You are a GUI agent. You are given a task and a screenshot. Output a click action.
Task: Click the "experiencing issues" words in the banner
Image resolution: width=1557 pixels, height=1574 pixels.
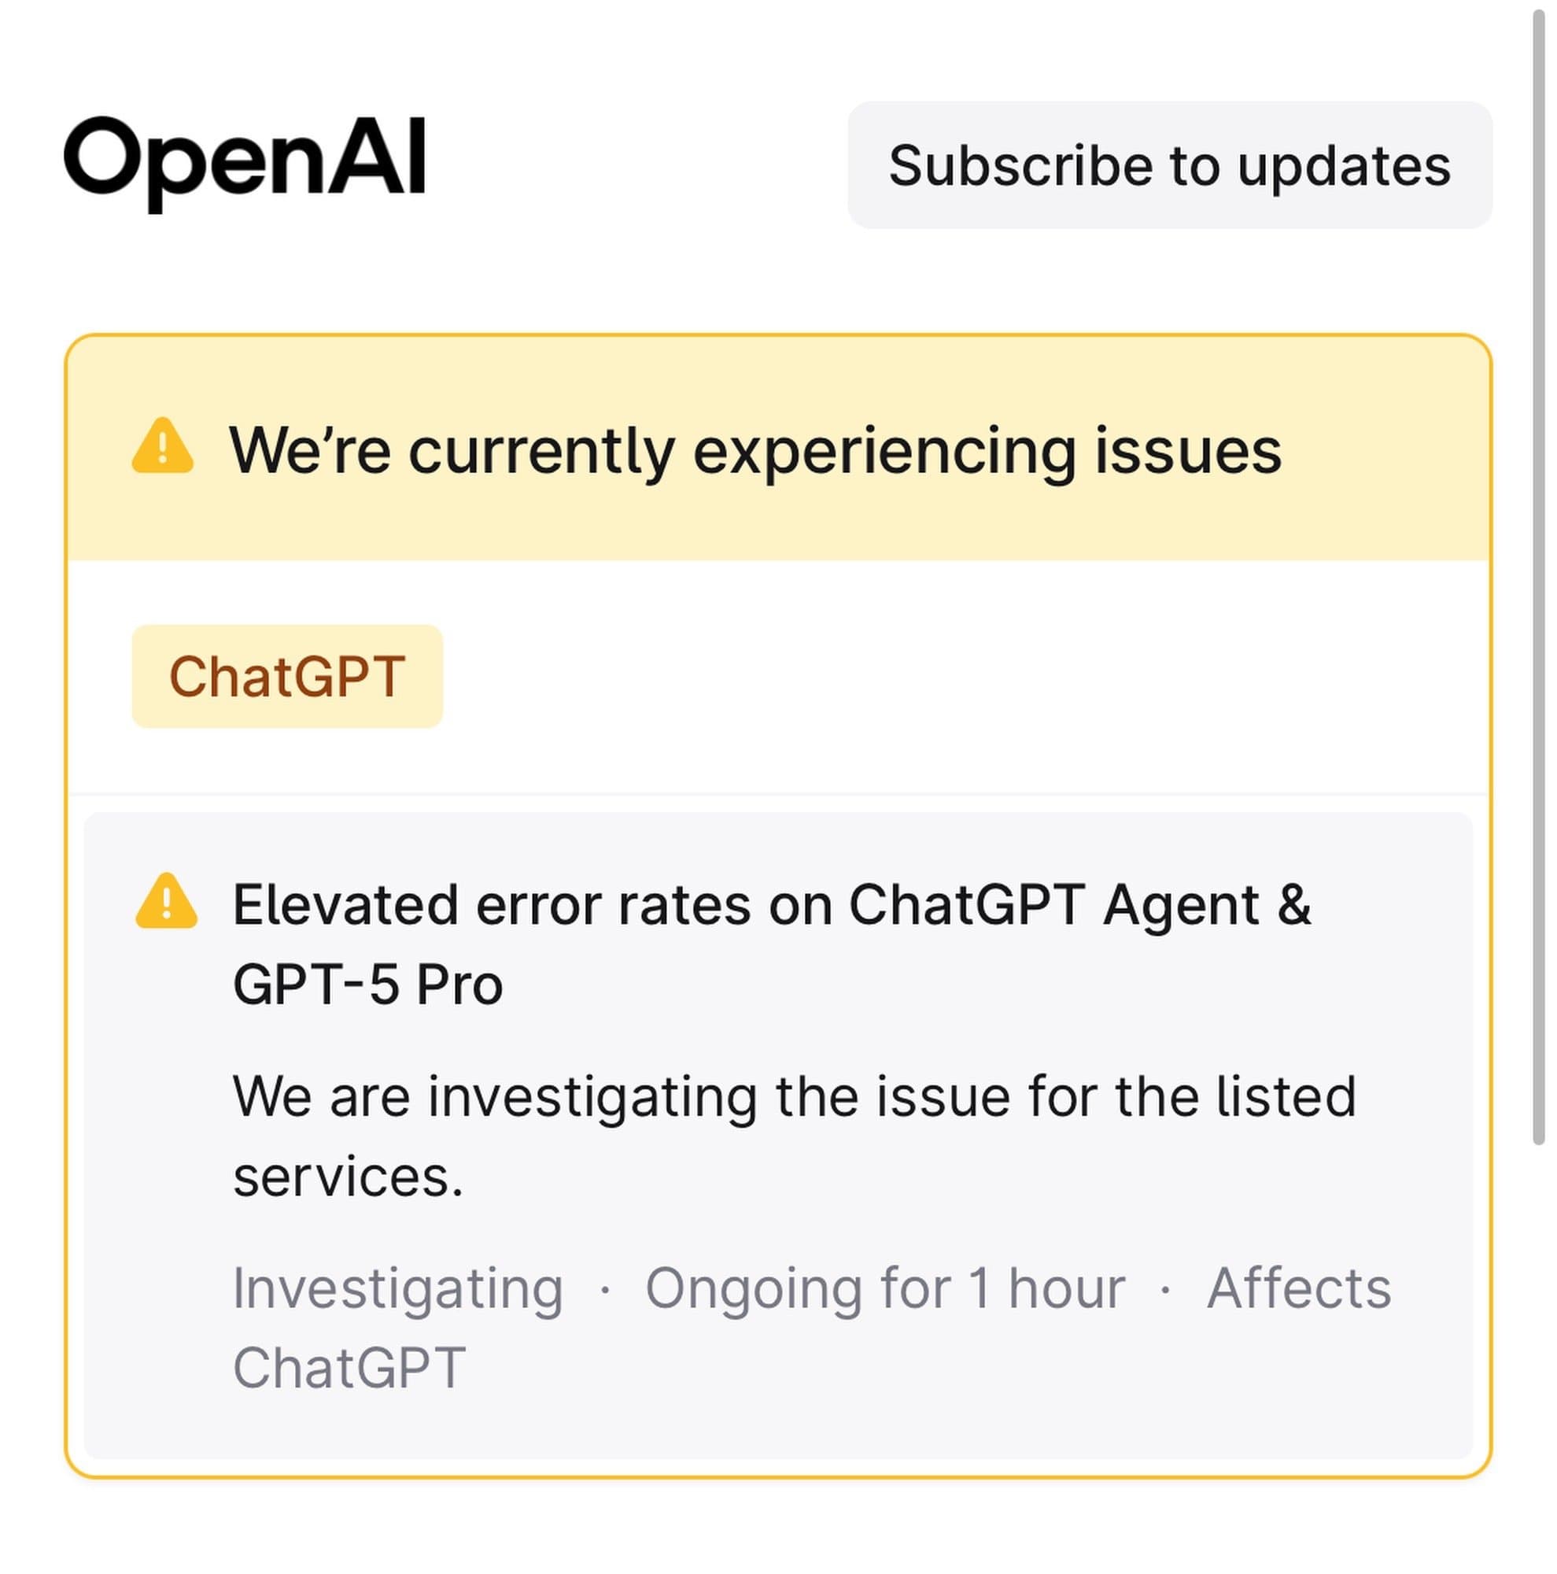(987, 450)
